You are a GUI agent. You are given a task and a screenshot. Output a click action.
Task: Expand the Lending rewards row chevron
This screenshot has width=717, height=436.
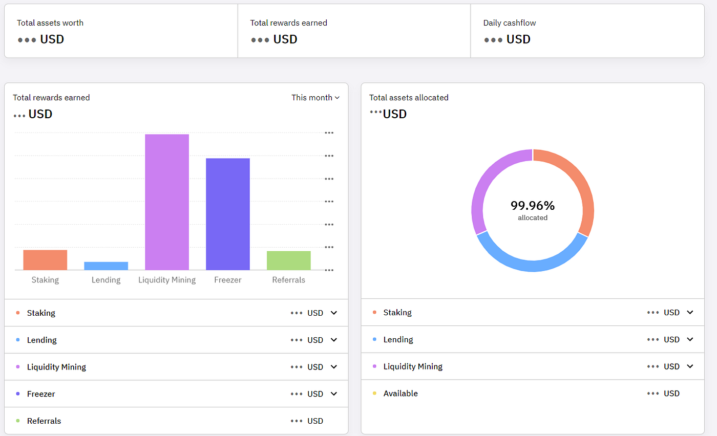[x=334, y=340]
